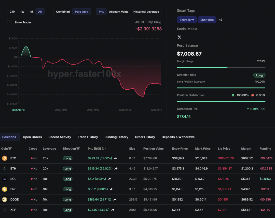Expand the +2 additional smart tags
This screenshot has width=275, height=218.
[220, 20]
